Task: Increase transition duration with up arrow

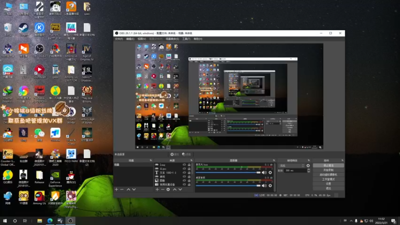Action: pyautogui.click(x=308, y=169)
